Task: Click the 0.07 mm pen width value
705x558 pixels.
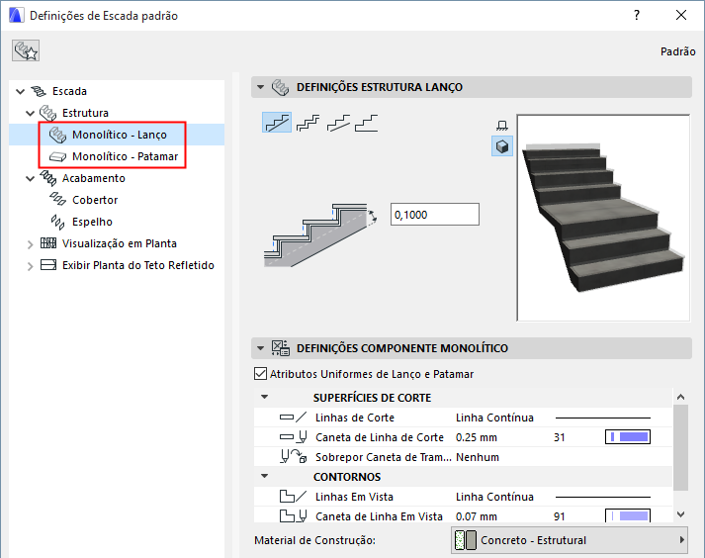Action: click(x=477, y=516)
